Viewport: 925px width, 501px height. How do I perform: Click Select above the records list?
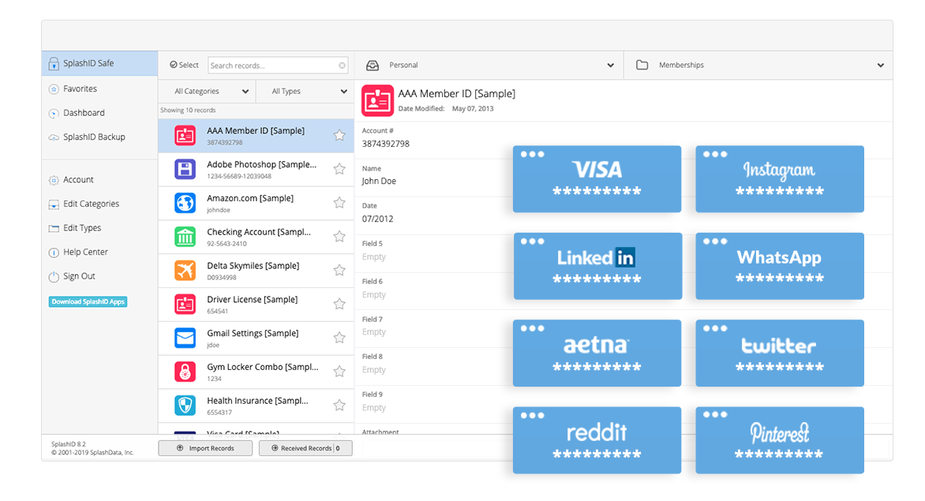184,65
